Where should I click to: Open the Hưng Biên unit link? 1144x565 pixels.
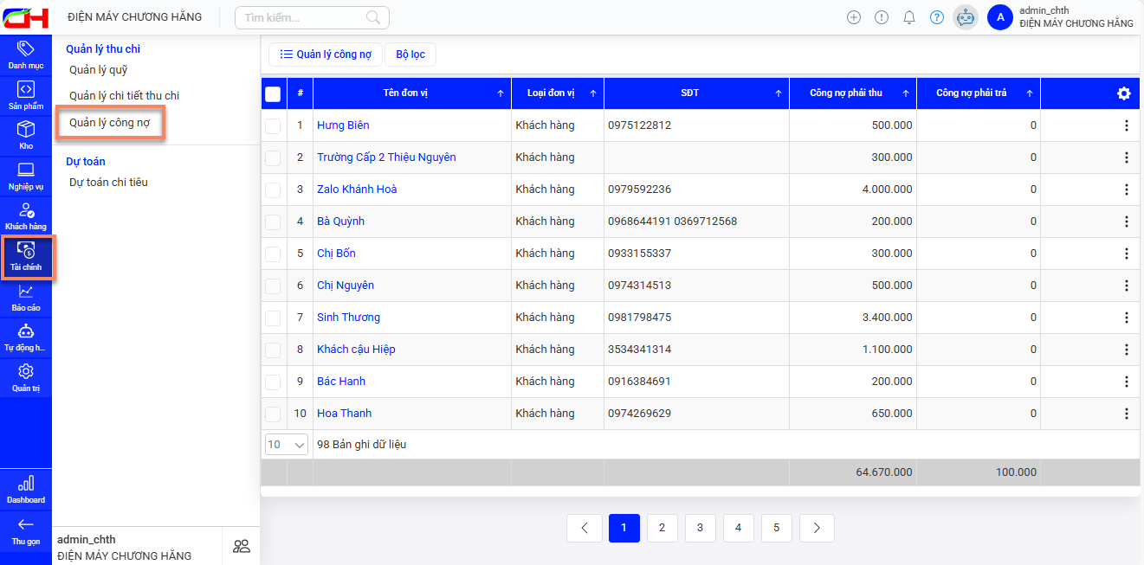(x=343, y=125)
